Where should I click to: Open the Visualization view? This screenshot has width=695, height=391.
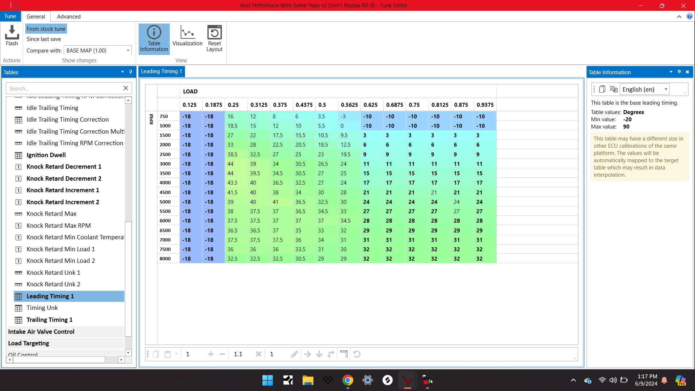pos(187,36)
